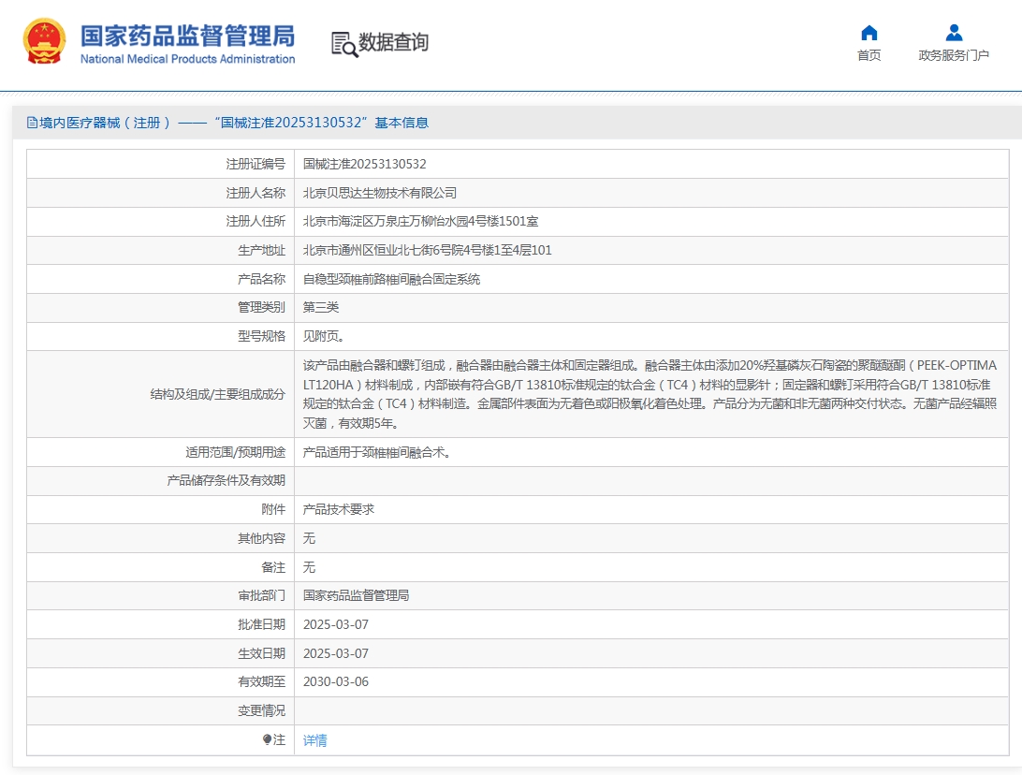The image size is (1022, 775).
Task: Click the document icon before 境内医疗器械
Action: (x=32, y=123)
